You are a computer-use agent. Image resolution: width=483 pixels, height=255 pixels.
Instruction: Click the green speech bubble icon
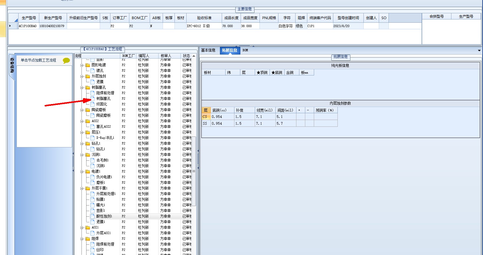pos(66,60)
